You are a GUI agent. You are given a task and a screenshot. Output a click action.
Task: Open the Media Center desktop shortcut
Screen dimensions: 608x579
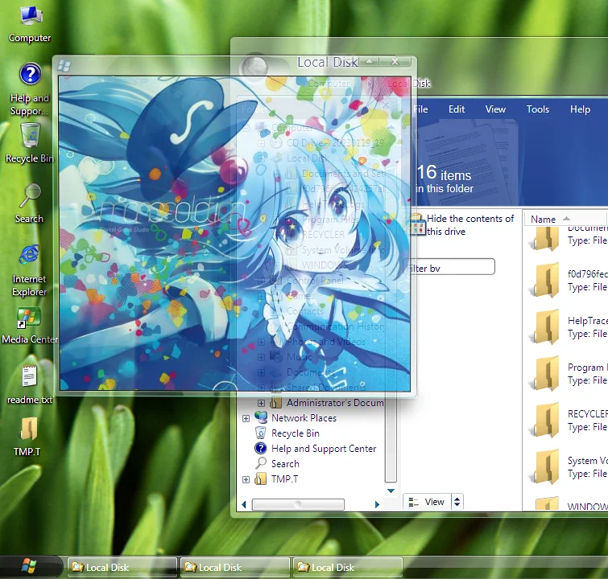(x=30, y=317)
